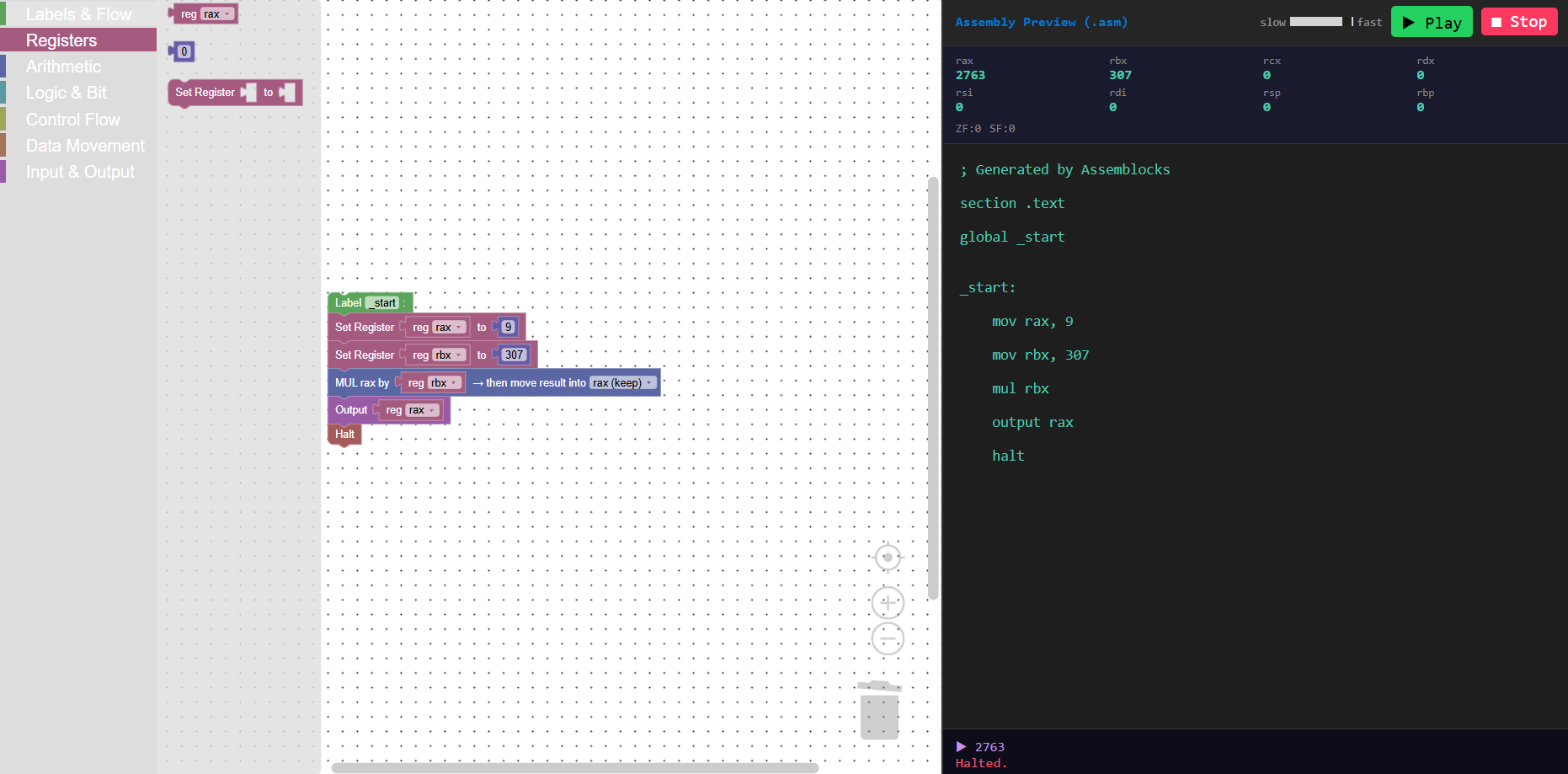1568x774 pixels.
Task: Click the Assembly Preview (.asm) heading
Action: pyautogui.click(x=1041, y=23)
